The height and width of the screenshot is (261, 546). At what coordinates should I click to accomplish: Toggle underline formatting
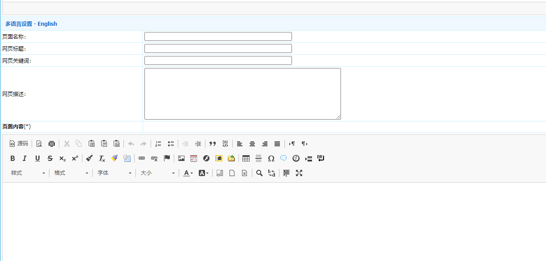point(37,158)
